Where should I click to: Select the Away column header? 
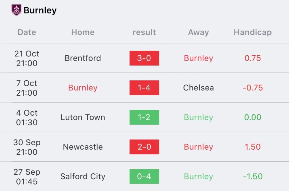(198, 32)
